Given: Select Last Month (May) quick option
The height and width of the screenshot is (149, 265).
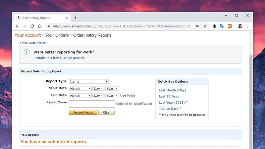Looking at the screenshot, I should (172, 90).
